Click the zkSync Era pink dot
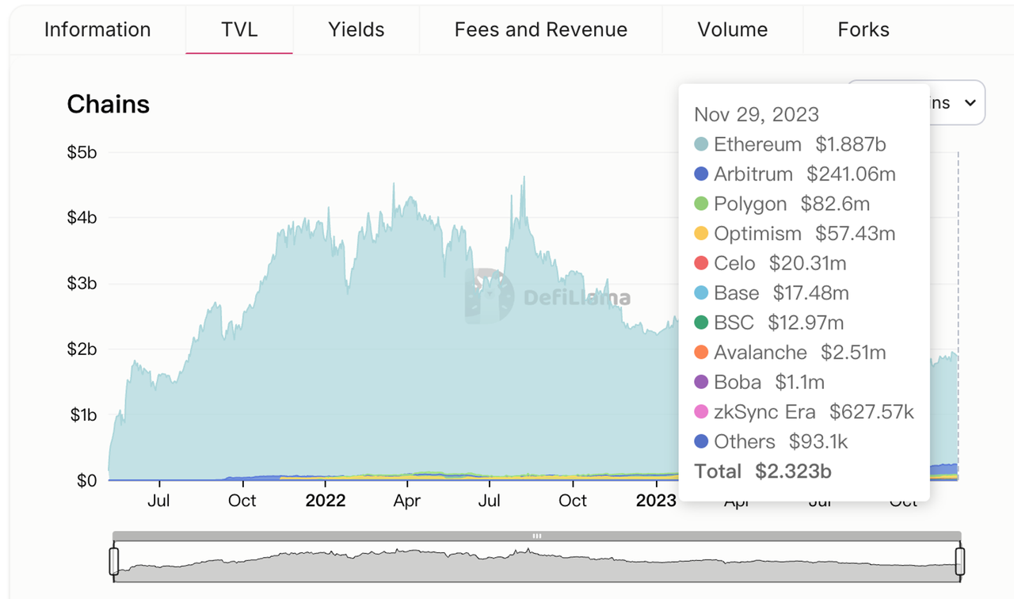 701,412
